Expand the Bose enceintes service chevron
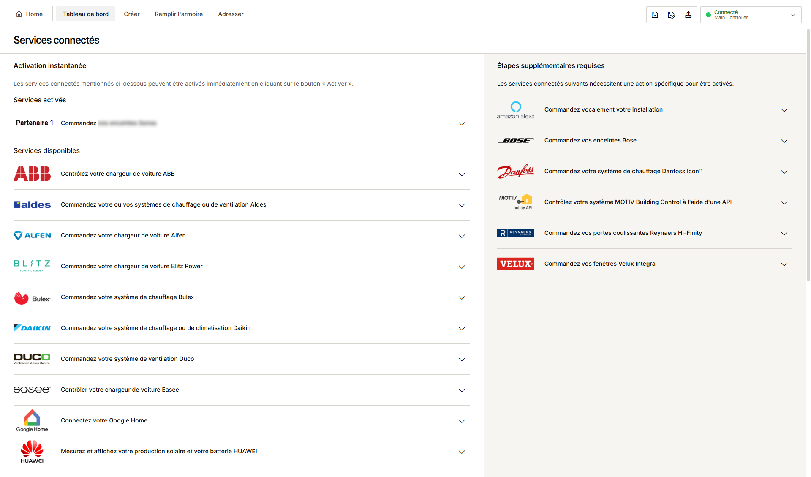The height and width of the screenshot is (477, 811). [784, 141]
